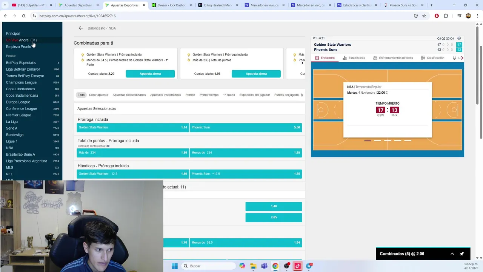Open the Encuentro tab in scoreboard
Screen dimensions: 483x272
[325, 58]
